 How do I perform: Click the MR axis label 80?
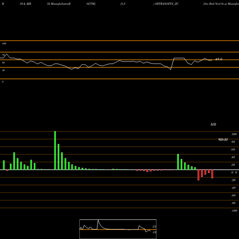click(x=233, y=142)
